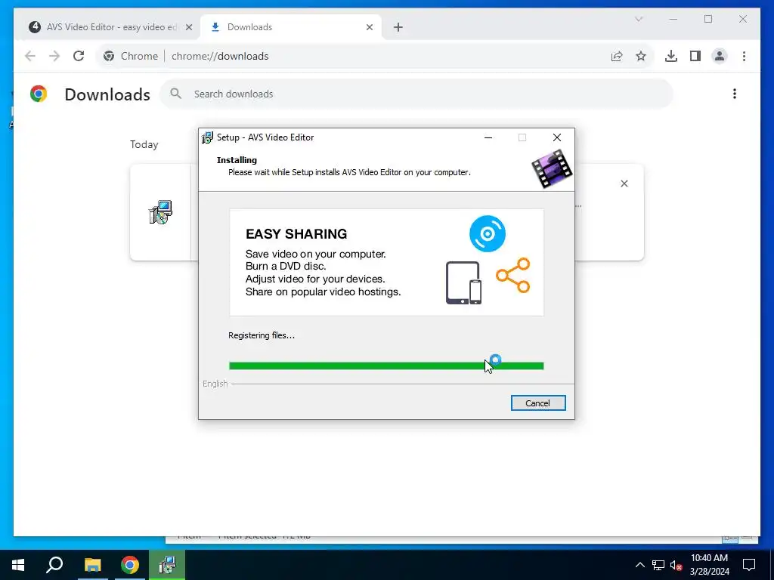Click the orange share icon in setup banner
This screenshot has height=580, width=774.
click(513, 275)
